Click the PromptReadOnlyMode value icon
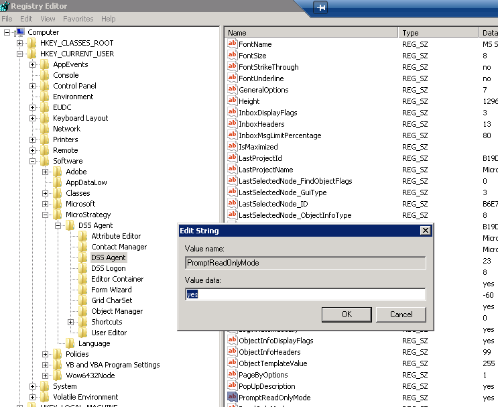Image resolution: width=498 pixels, height=407 pixels. click(233, 398)
